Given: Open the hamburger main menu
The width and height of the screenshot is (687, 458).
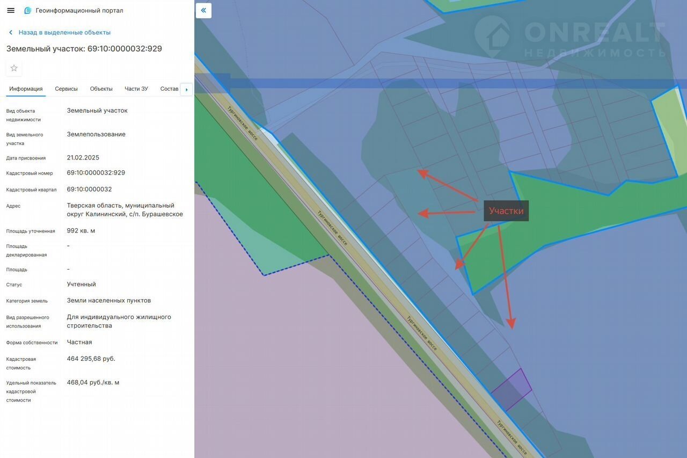Looking at the screenshot, I should click(x=11, y=11).
